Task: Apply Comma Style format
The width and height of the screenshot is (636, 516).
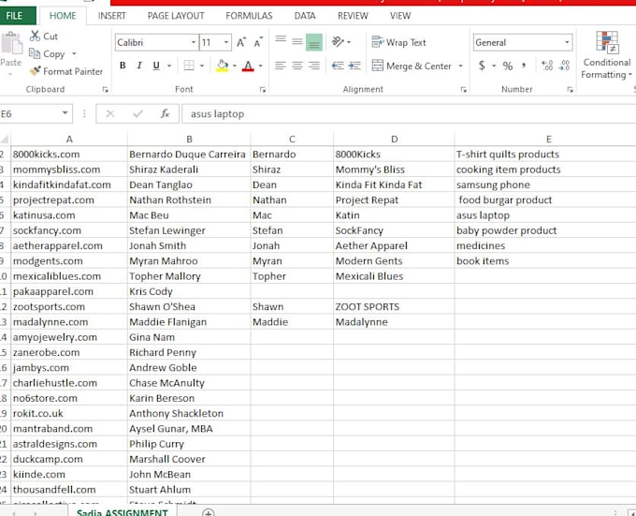Action: 524,65
